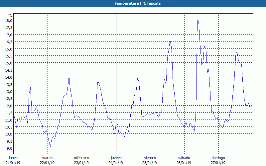Screen dimensions: 266x166
Task: Click the 9,5 y-axis value
Action: point(10,141)
